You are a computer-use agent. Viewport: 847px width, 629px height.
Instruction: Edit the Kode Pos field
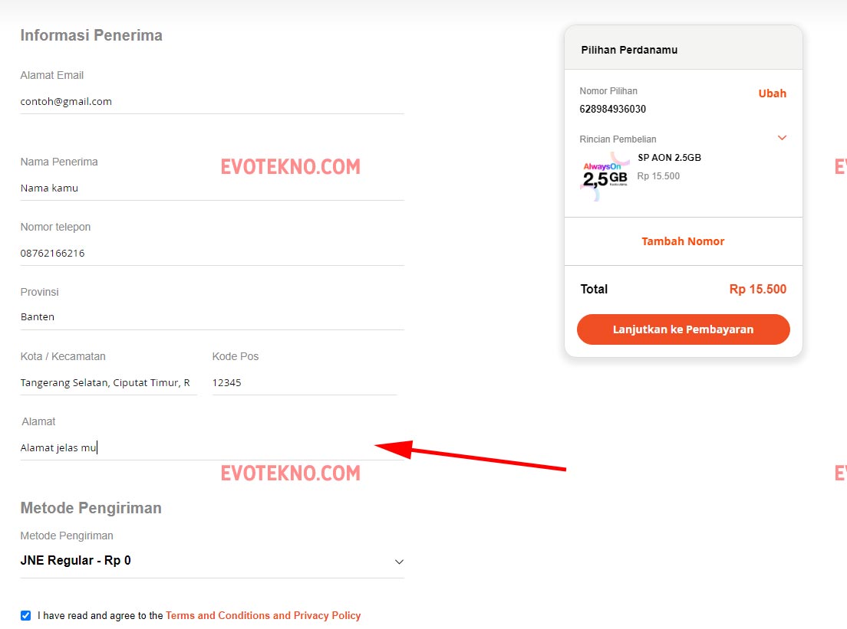pyautogui.click(x=304, y=382)
